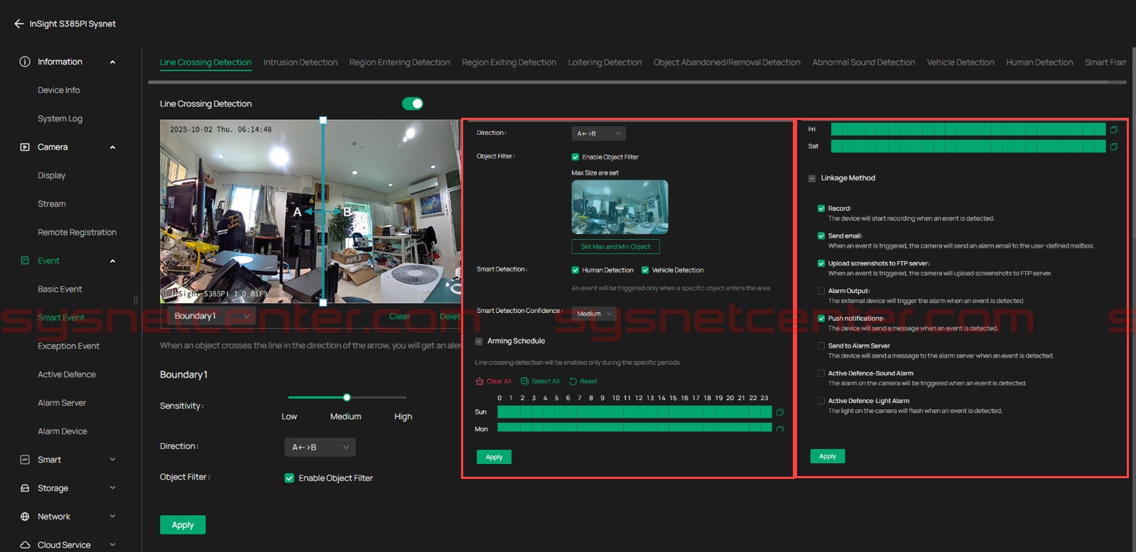Click the Smart section icon in sidebar

coord(25,460)
